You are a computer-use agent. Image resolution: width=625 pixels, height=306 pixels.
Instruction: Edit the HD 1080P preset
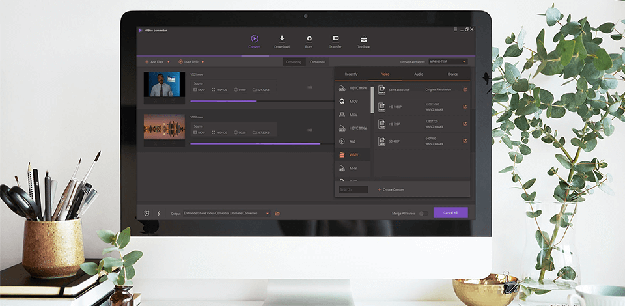pyautogui.click(x=465, y=106)
